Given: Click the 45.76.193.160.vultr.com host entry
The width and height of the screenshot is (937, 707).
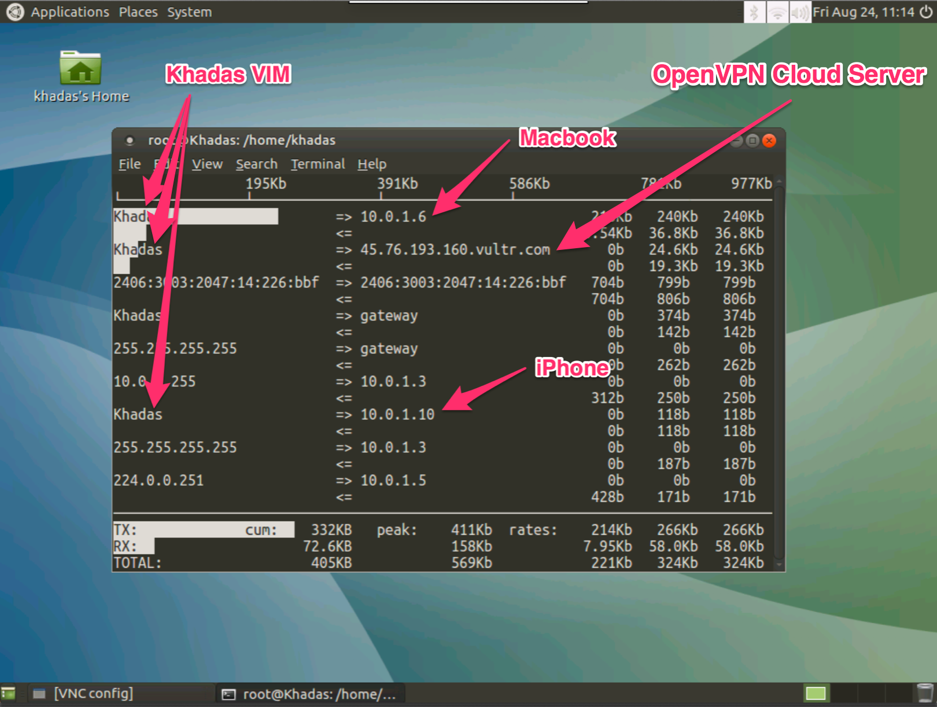Looking at the screenshot, I should click(455, 250).
